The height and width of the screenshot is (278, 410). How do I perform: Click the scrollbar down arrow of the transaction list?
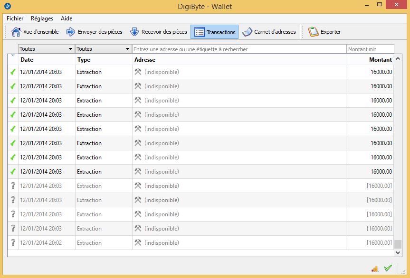coord(398,253)
